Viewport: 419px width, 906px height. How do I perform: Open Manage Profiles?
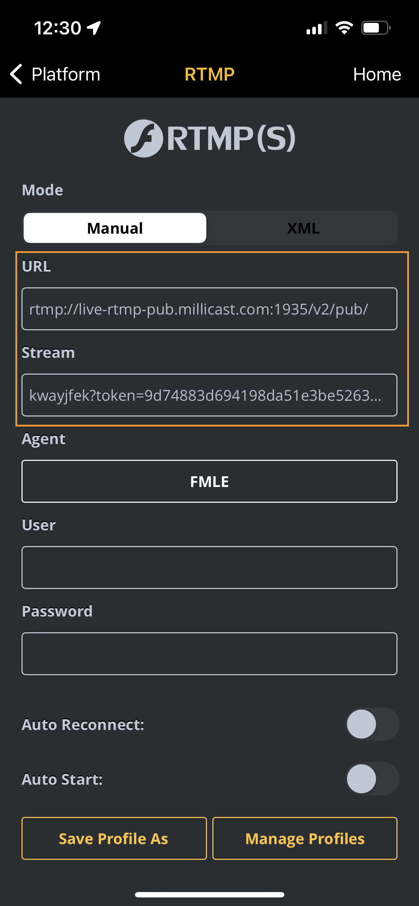[305, 838]
